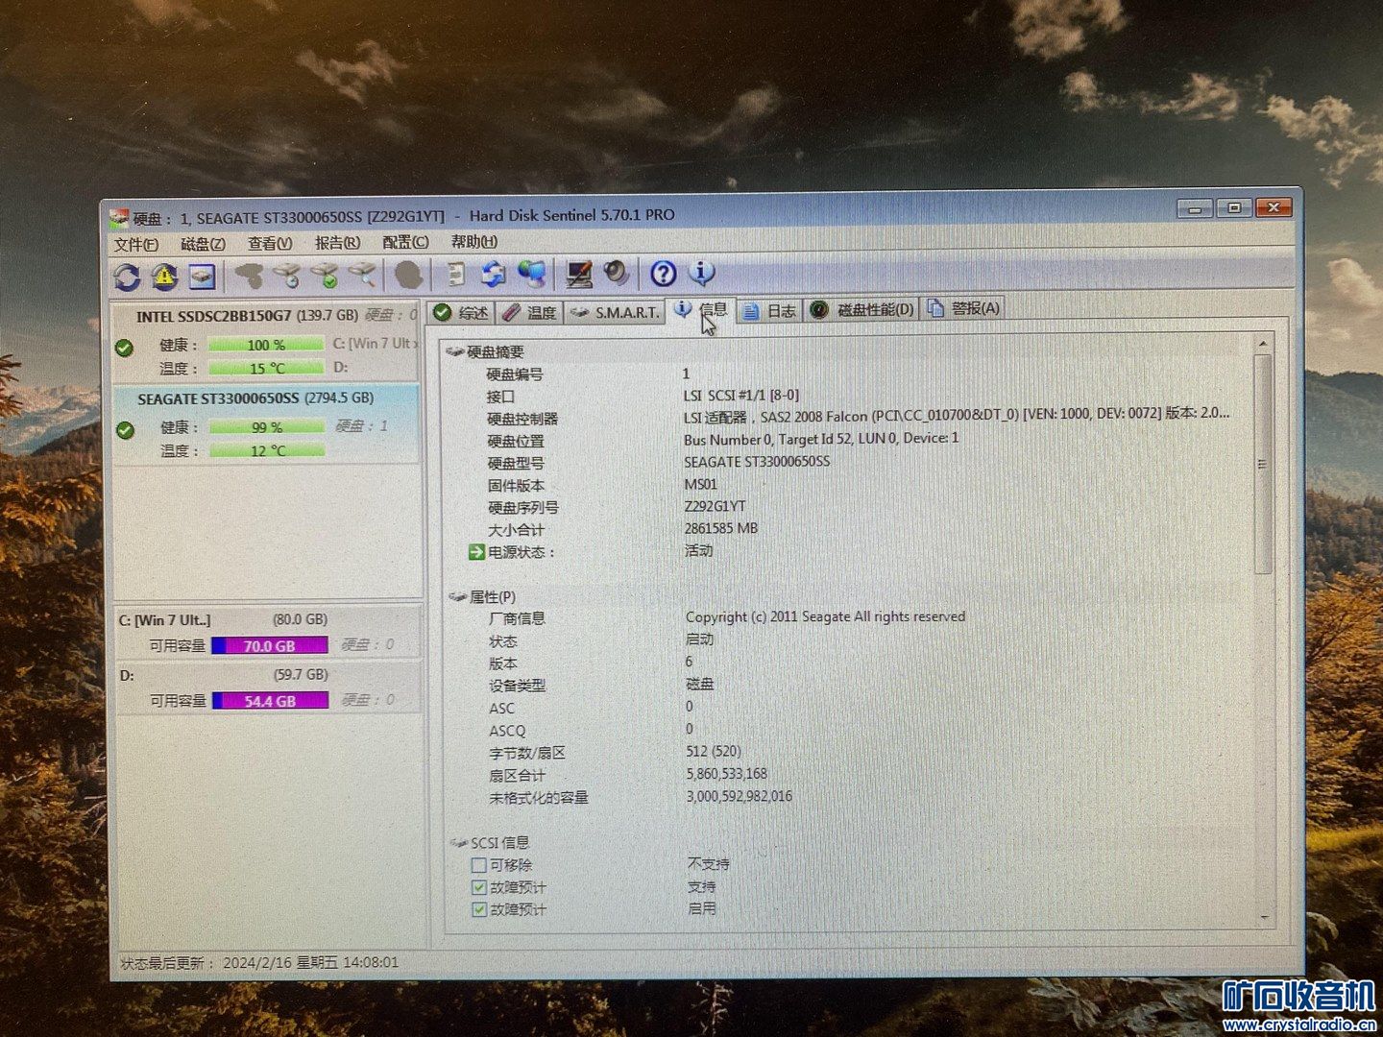Open the 文件(F) menu
The image size is (1383, 1037).
pos(135,245)
